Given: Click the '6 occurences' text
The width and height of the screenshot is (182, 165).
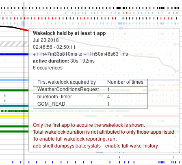Looking at the screenshot, I should [x=48, y=68].
